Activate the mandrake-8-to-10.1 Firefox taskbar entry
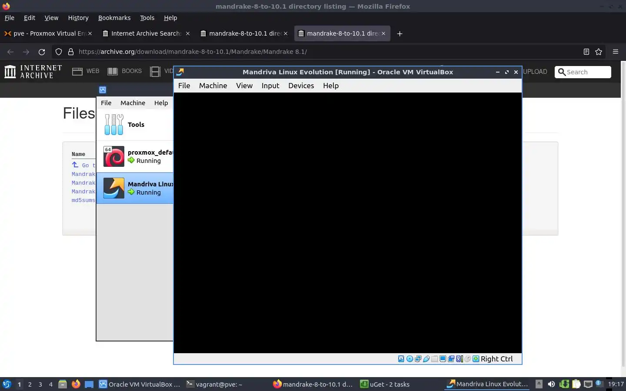The width and height of the screenshot is (626, 391). coord(313,384)
